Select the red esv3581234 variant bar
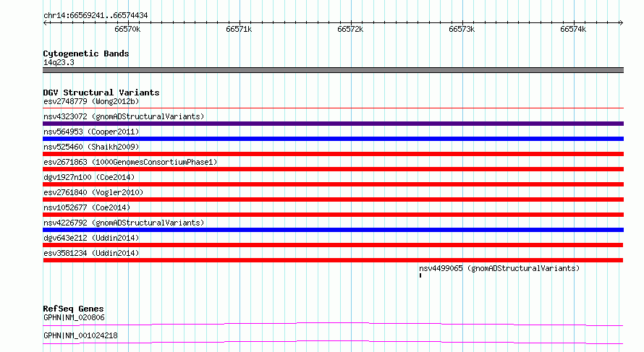This screenshot has height=352, width=644. click(333, 260)
